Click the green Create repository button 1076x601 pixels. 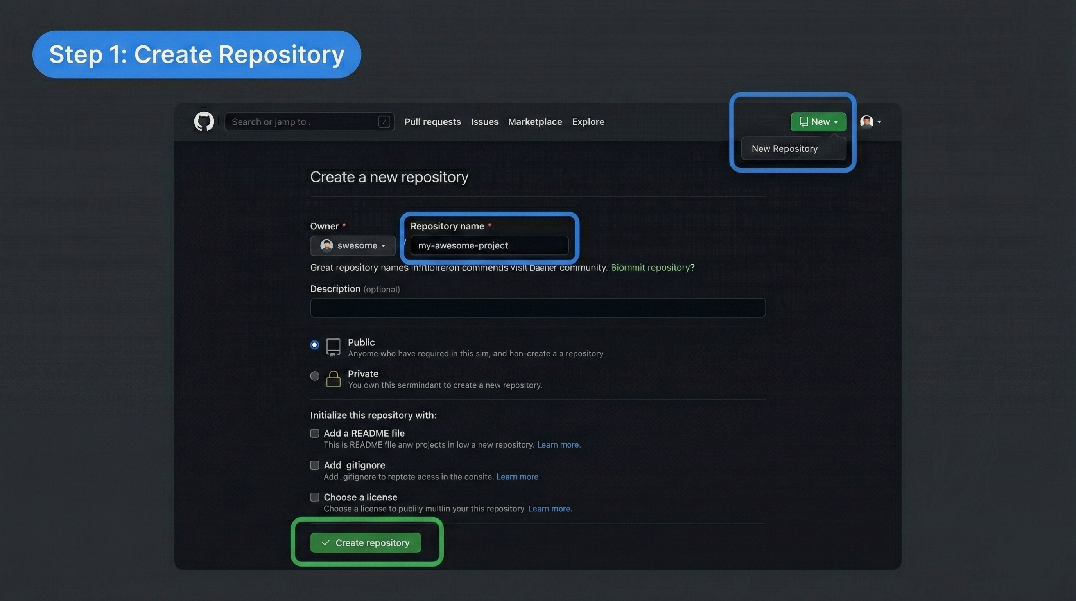(366, 542)
